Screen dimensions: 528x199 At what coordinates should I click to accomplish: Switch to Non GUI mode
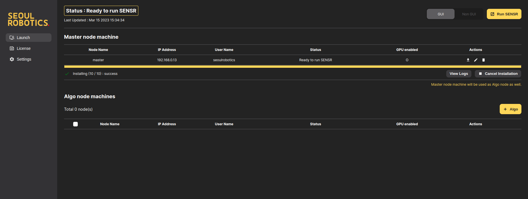click(x=469, y=14)
